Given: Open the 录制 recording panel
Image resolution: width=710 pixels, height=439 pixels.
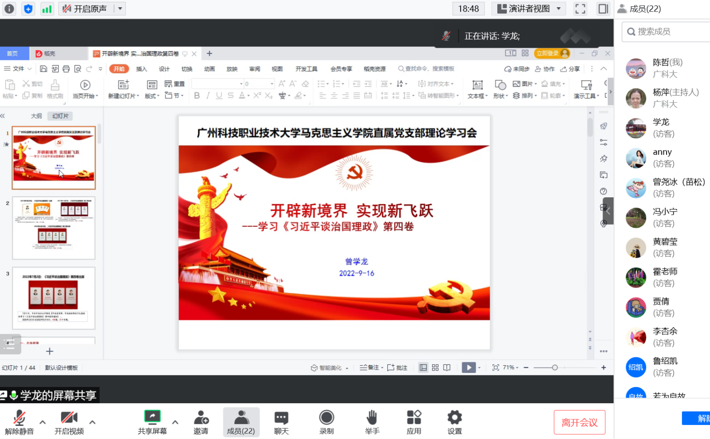Looking at the screenshot, I should point(326,421).
